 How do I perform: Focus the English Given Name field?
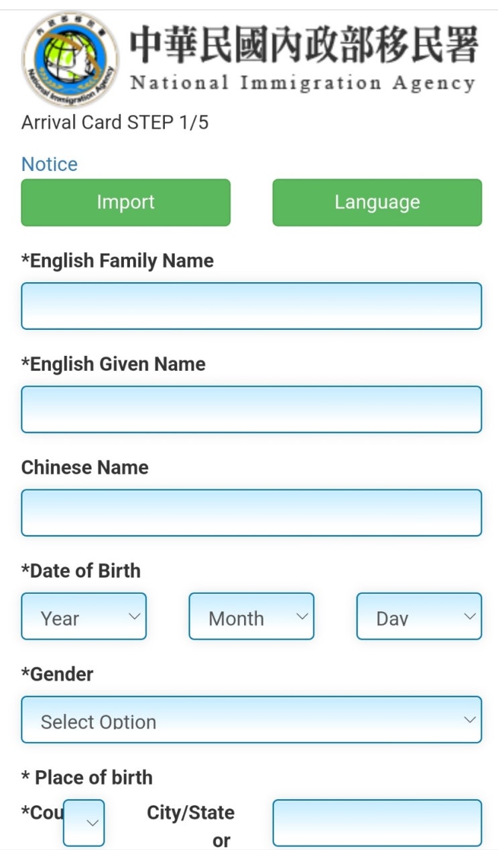(251, 409)
